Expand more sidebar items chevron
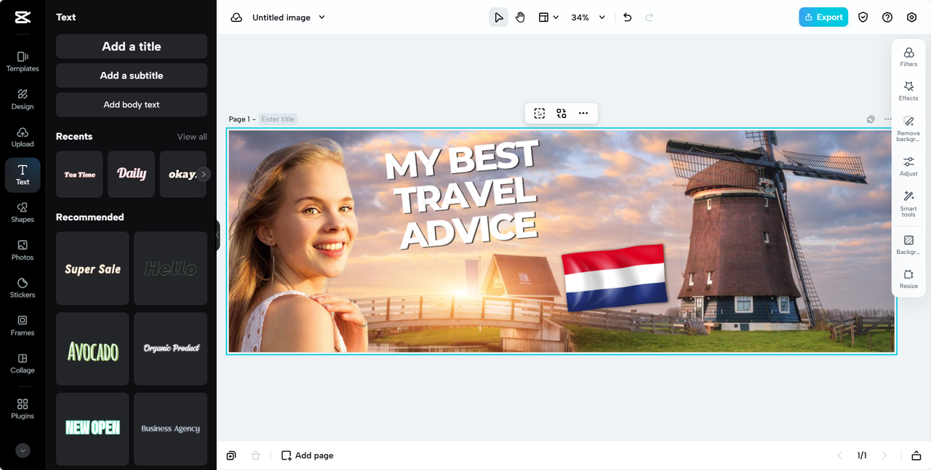The image size is (931, 470). 23,450
